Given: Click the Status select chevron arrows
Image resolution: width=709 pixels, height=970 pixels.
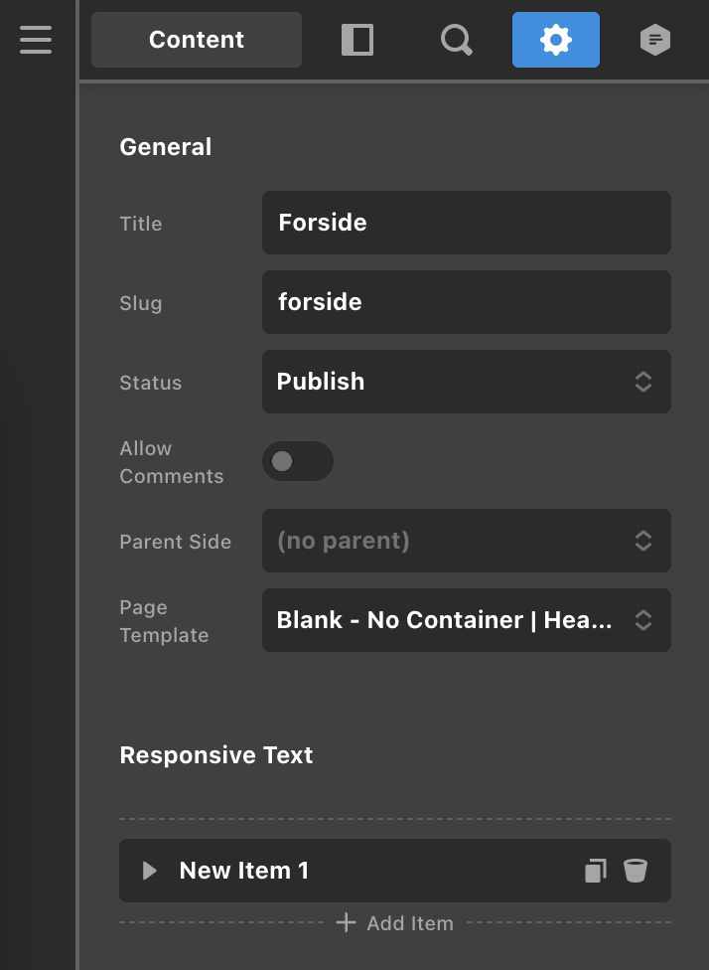Looking at the screenshot, I should coord(643,382).
